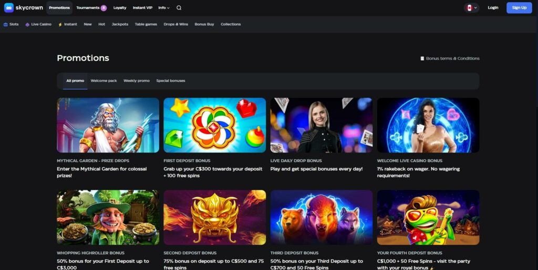
Task: Open the Bonus Buy category
Action: 204,24
